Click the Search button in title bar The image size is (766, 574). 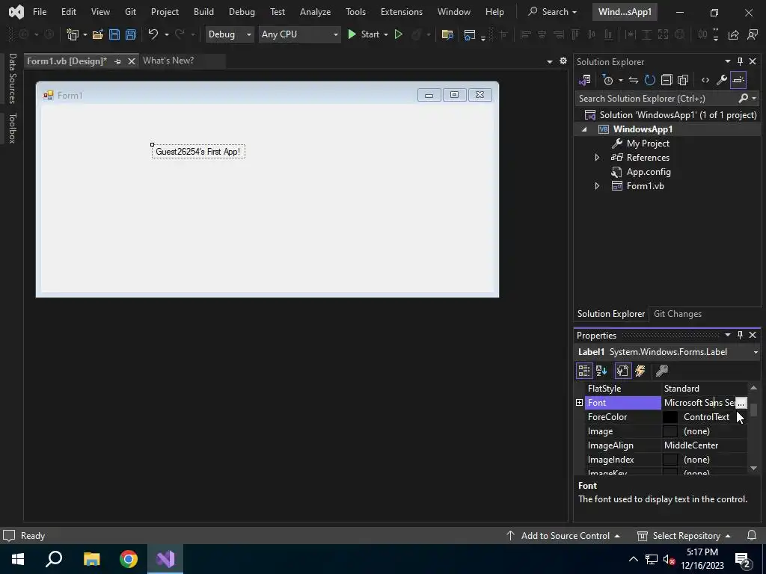point(553,12)
